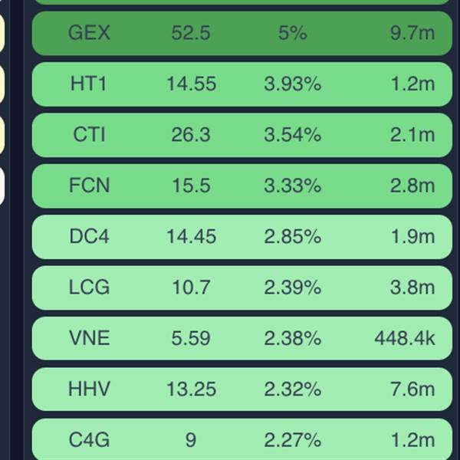The width and height of the screenshot is (460, 460).
Task: Click C4G change value 2.27%
Action: click(x=293, y=440)
